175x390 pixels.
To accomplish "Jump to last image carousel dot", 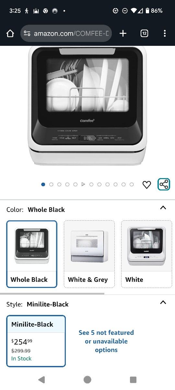I will pyautogui.click(x=132, y=184).
